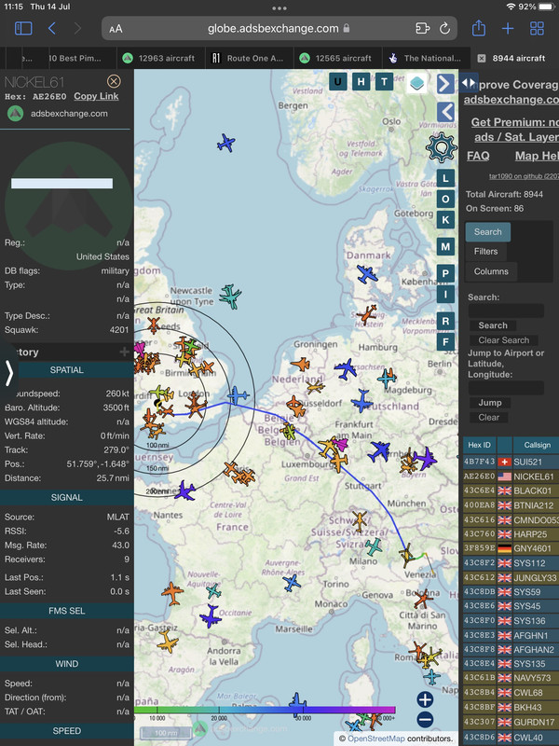Image resolution: width=559 pixels, height=746 pixels.
Task: Click the aircraft Search input field
Action: (x=506, y=311)
